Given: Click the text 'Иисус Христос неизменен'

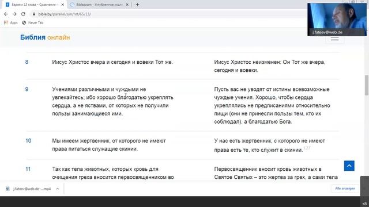Looking at the screenshot, I should coord(247,62).
